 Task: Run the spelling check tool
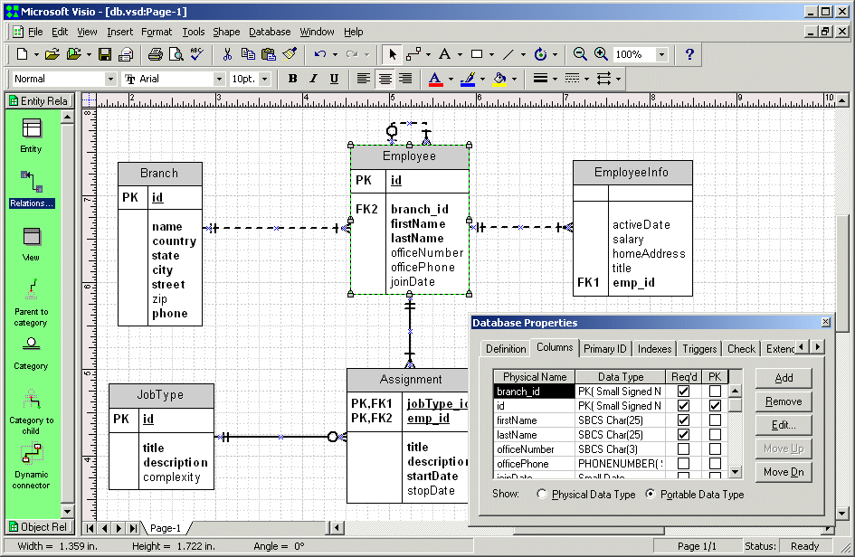pos(196,54)
